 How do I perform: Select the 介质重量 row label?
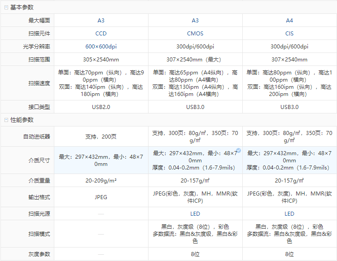[39, 181]
